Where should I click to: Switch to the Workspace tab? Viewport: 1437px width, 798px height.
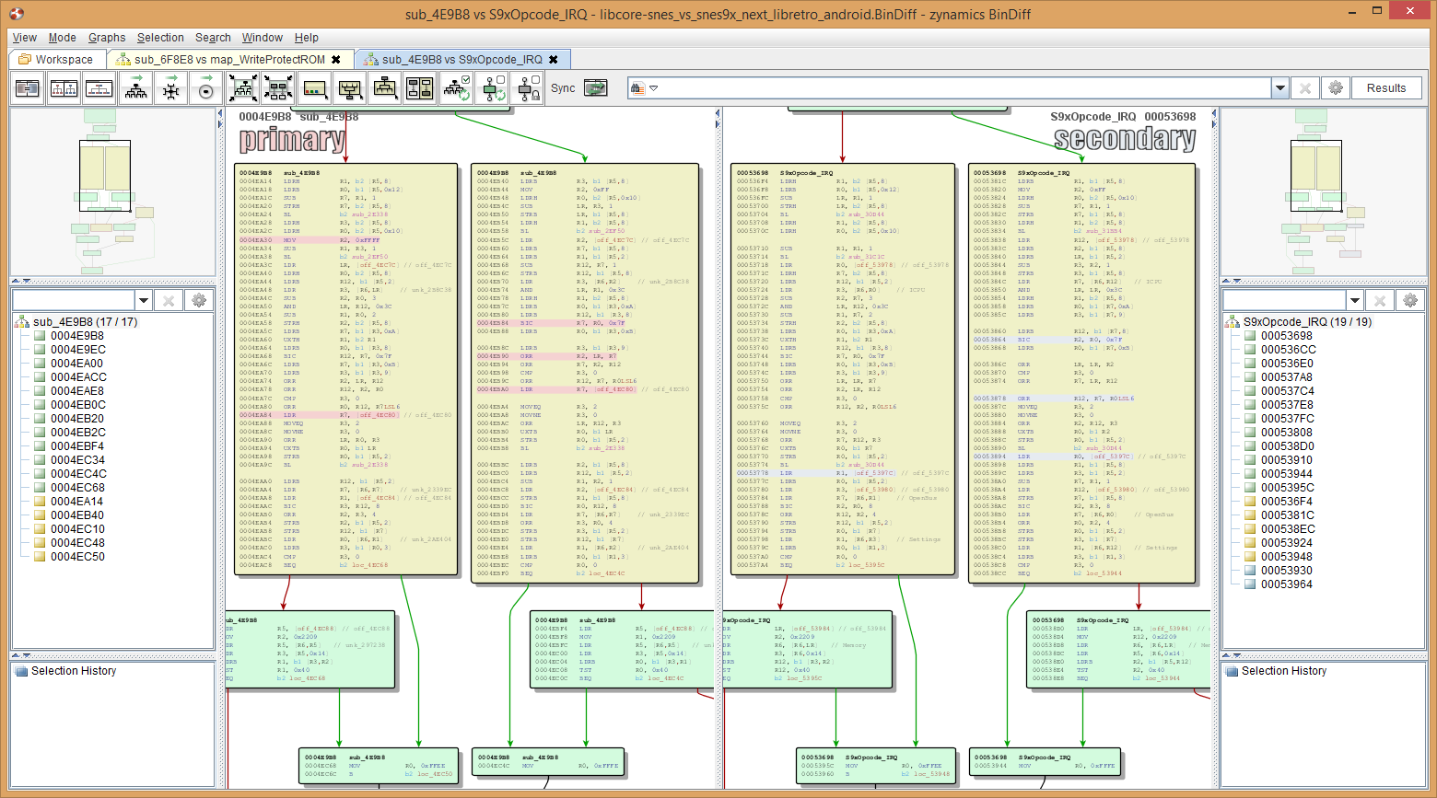56,60
